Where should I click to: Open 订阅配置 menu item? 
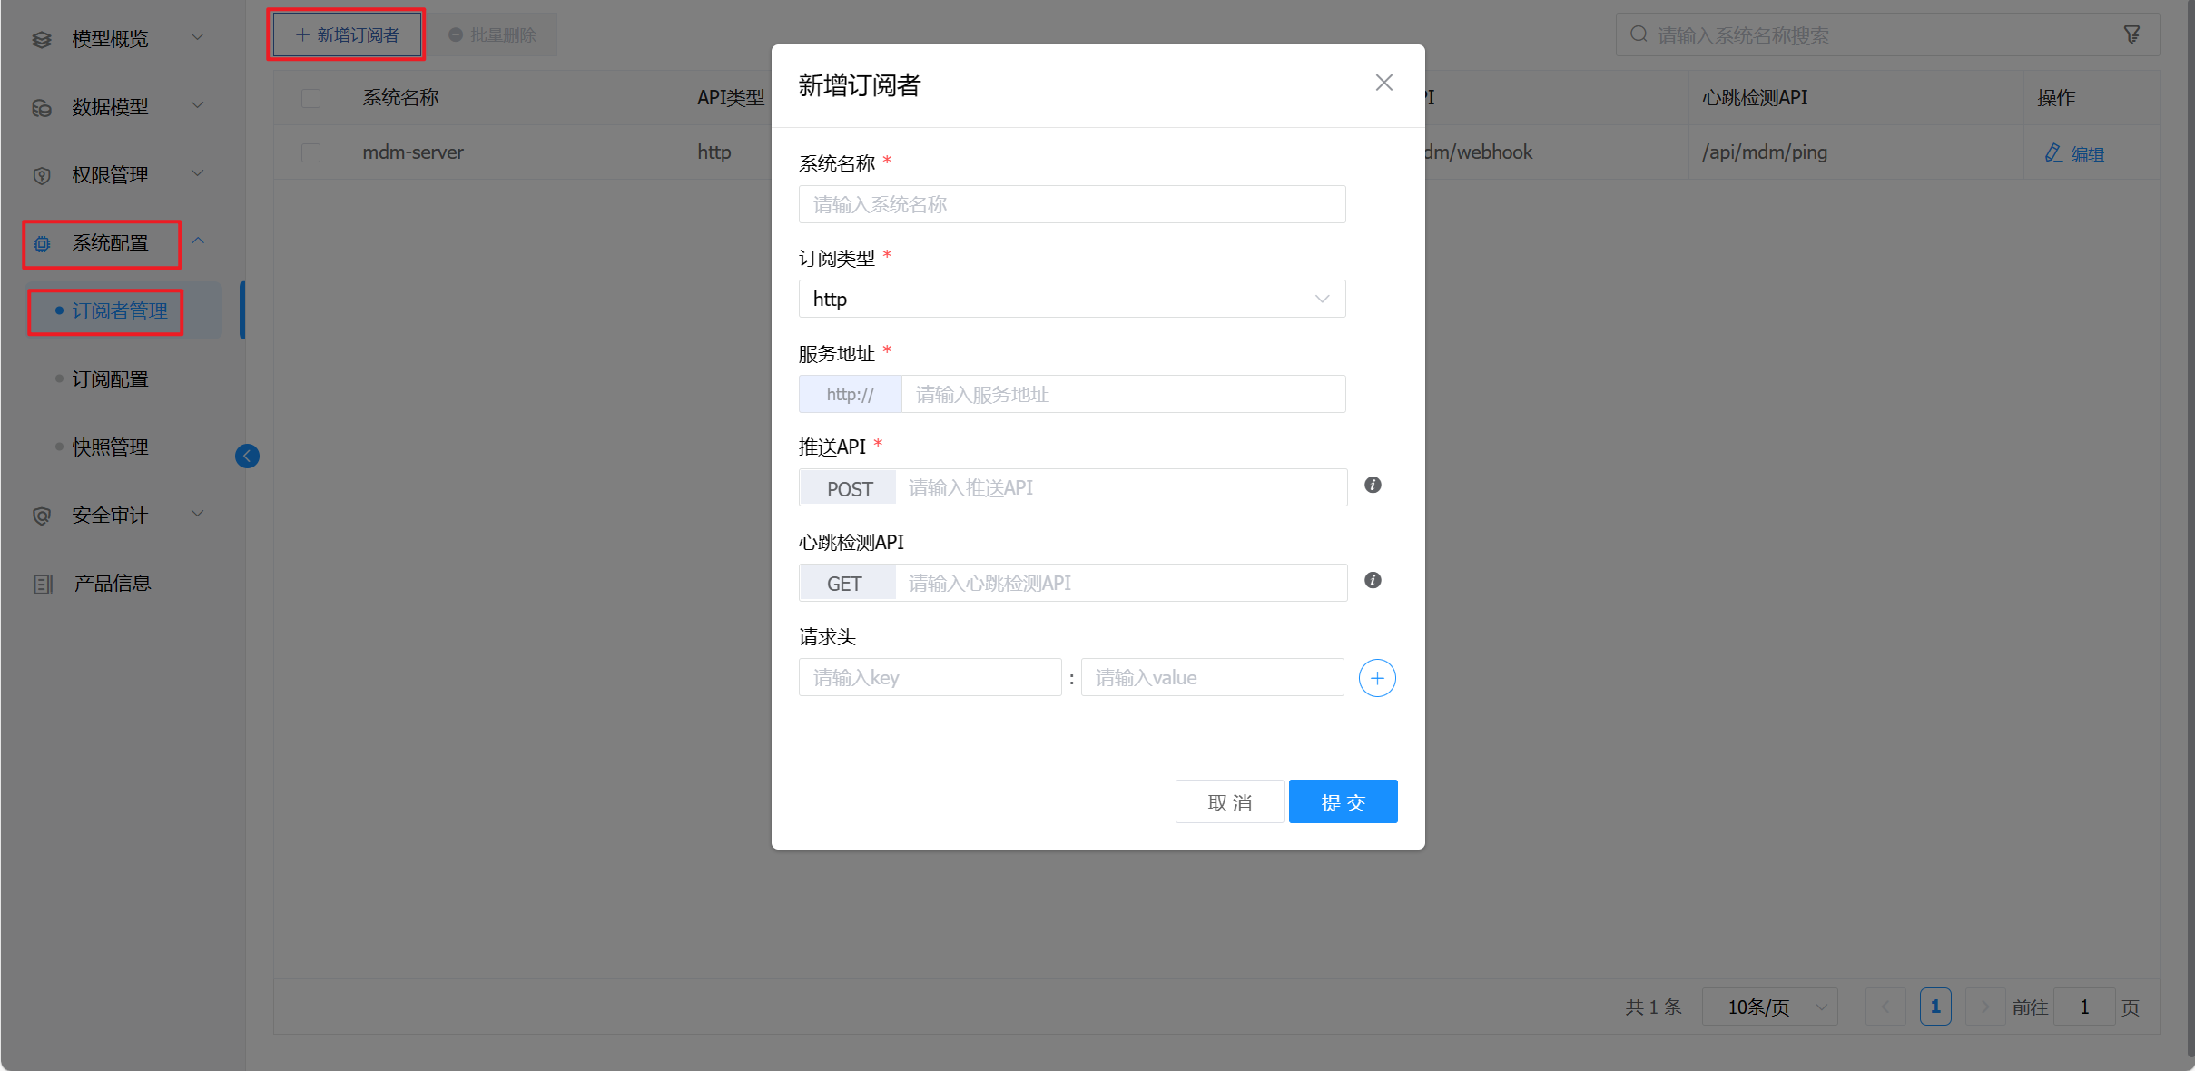click(x=111, y=379)
